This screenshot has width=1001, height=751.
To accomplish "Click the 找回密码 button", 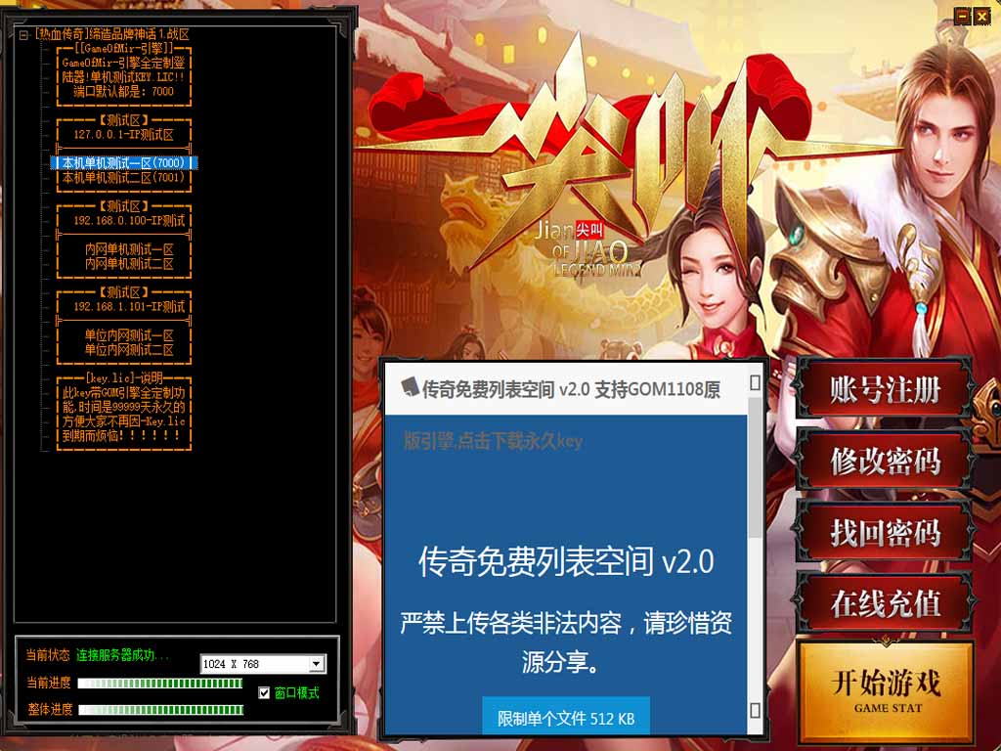I will point(885,531).
